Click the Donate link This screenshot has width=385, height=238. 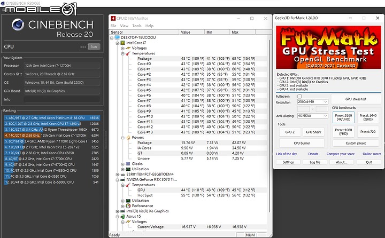click(313, 154)
